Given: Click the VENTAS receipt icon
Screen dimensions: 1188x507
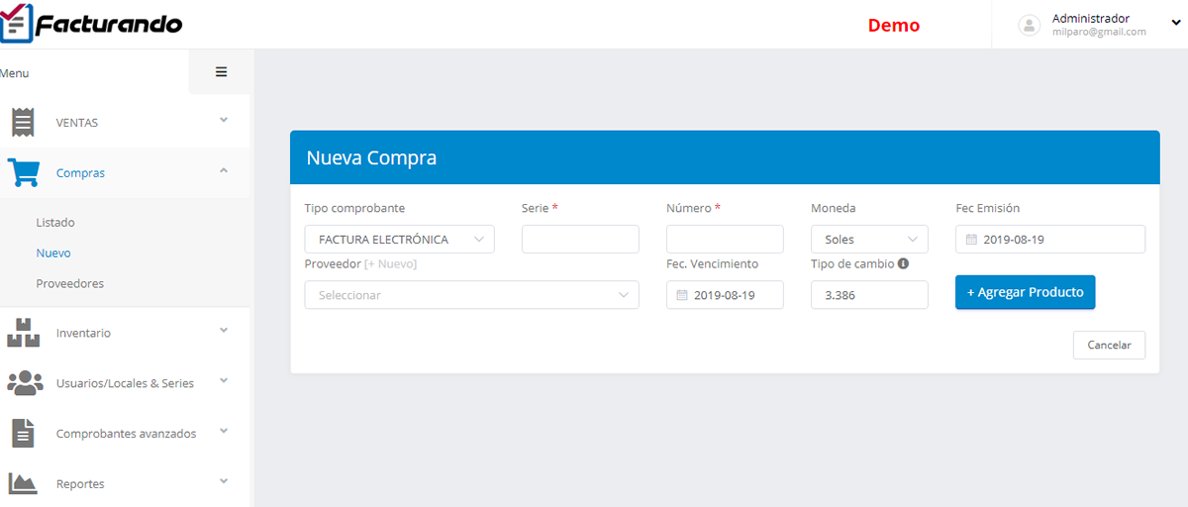Looking at the screenshot, I should point(23,123).
